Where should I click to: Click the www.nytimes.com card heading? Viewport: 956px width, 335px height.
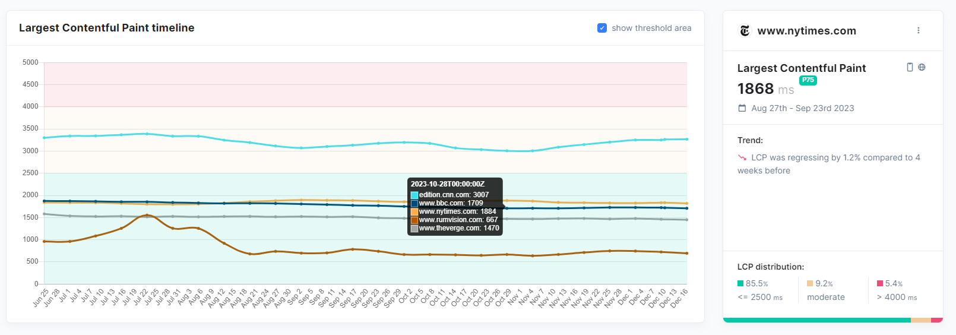tap(806, 31)
